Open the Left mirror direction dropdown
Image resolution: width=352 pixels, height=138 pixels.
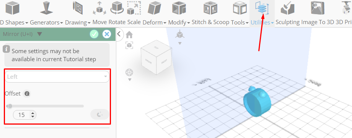click(x=57, y=77)
